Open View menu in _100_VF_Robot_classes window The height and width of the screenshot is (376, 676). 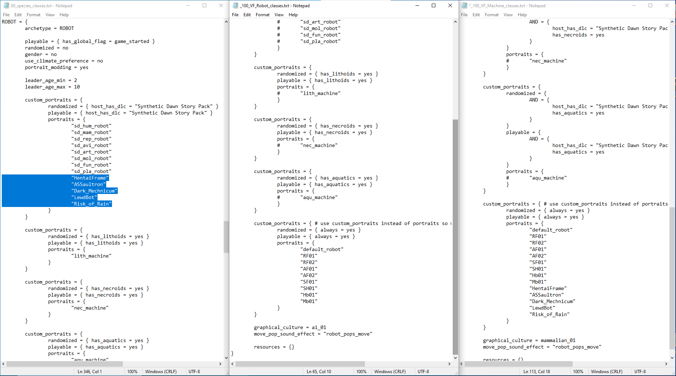(279, 15)
